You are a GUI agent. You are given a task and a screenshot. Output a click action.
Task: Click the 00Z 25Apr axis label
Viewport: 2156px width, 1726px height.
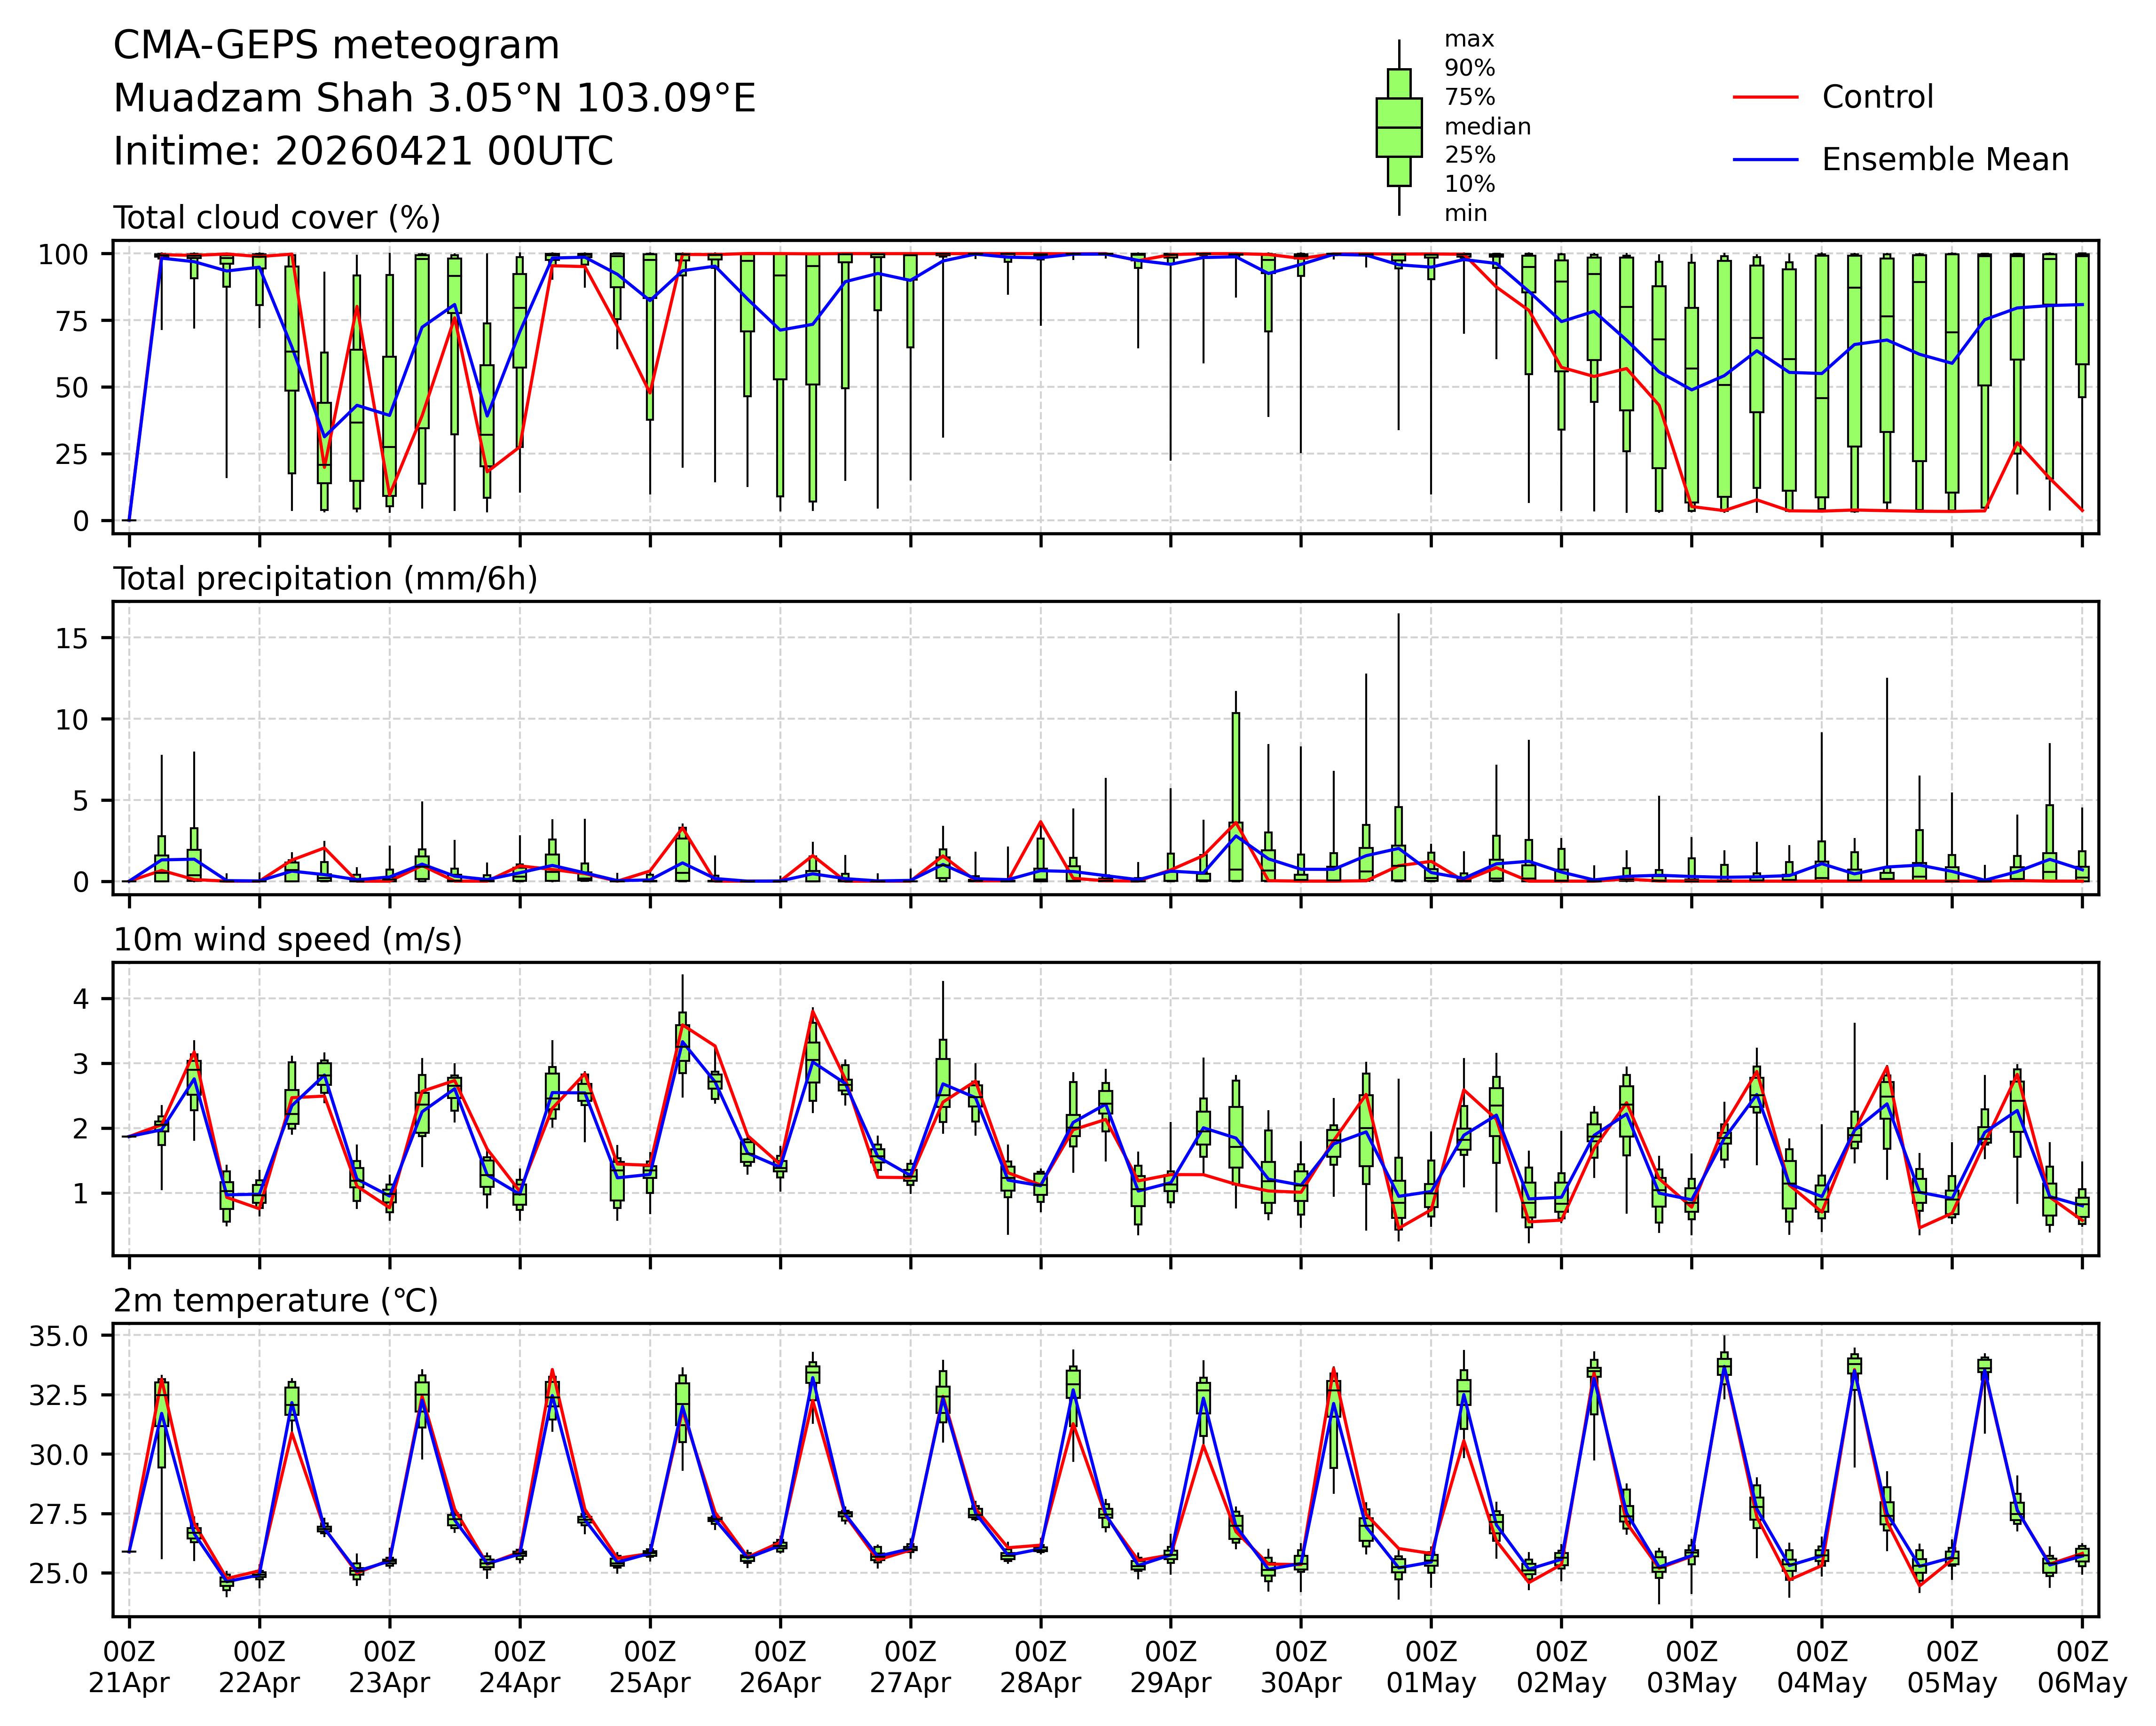650,1667
